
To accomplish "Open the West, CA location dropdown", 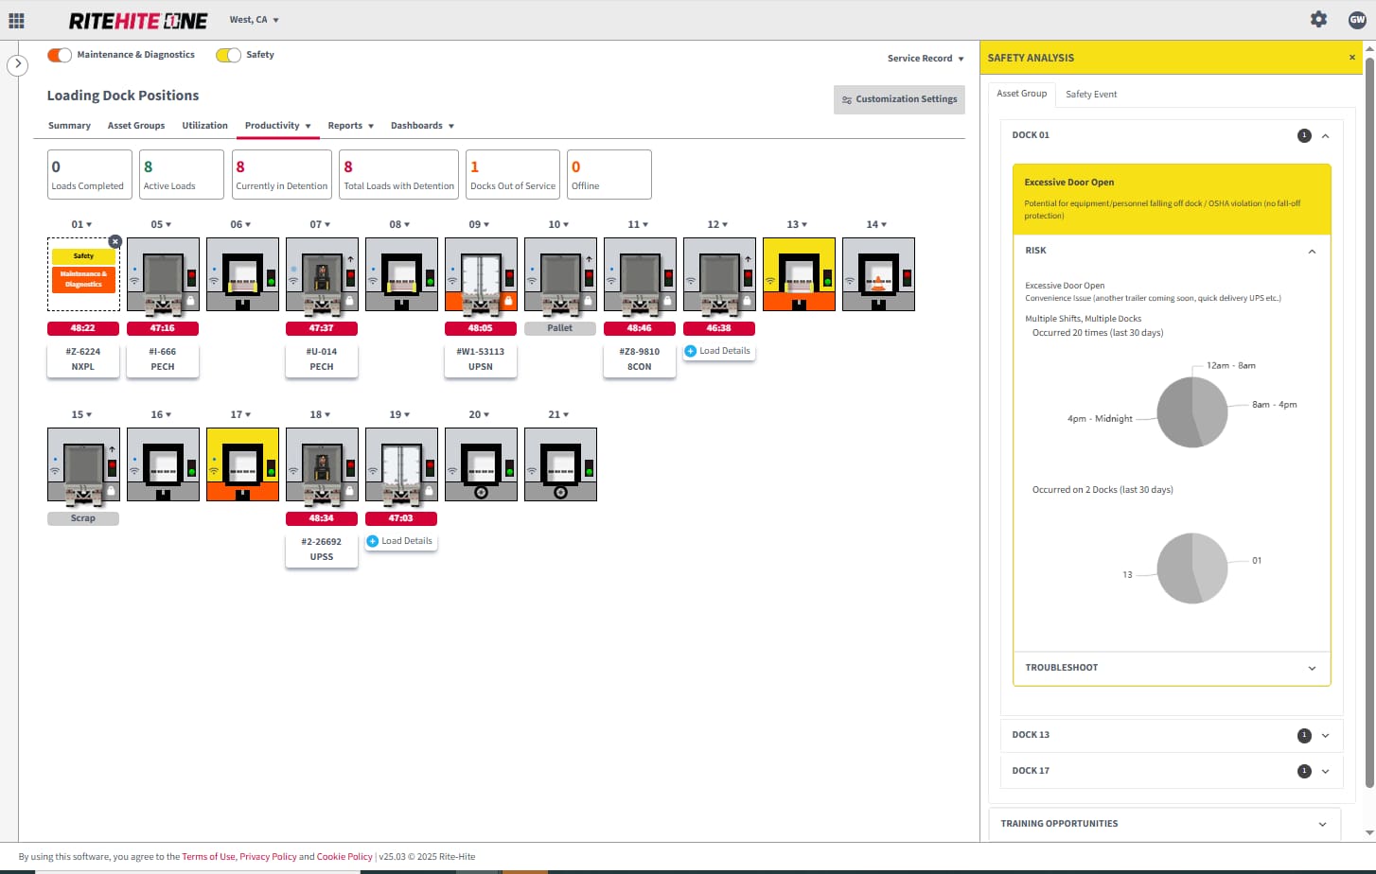I will point(254,20).
